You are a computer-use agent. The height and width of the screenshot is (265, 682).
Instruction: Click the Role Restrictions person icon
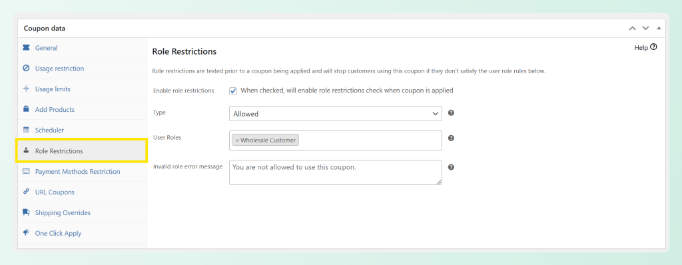[x=26, y=150]
